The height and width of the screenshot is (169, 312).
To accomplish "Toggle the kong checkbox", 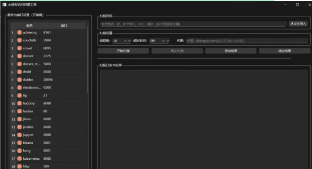I will click(19, 151).
